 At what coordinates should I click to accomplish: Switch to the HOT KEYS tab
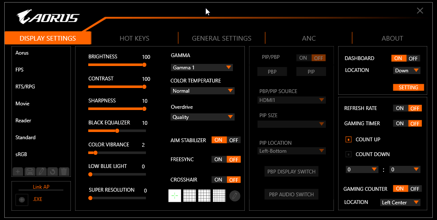[134, 38]
